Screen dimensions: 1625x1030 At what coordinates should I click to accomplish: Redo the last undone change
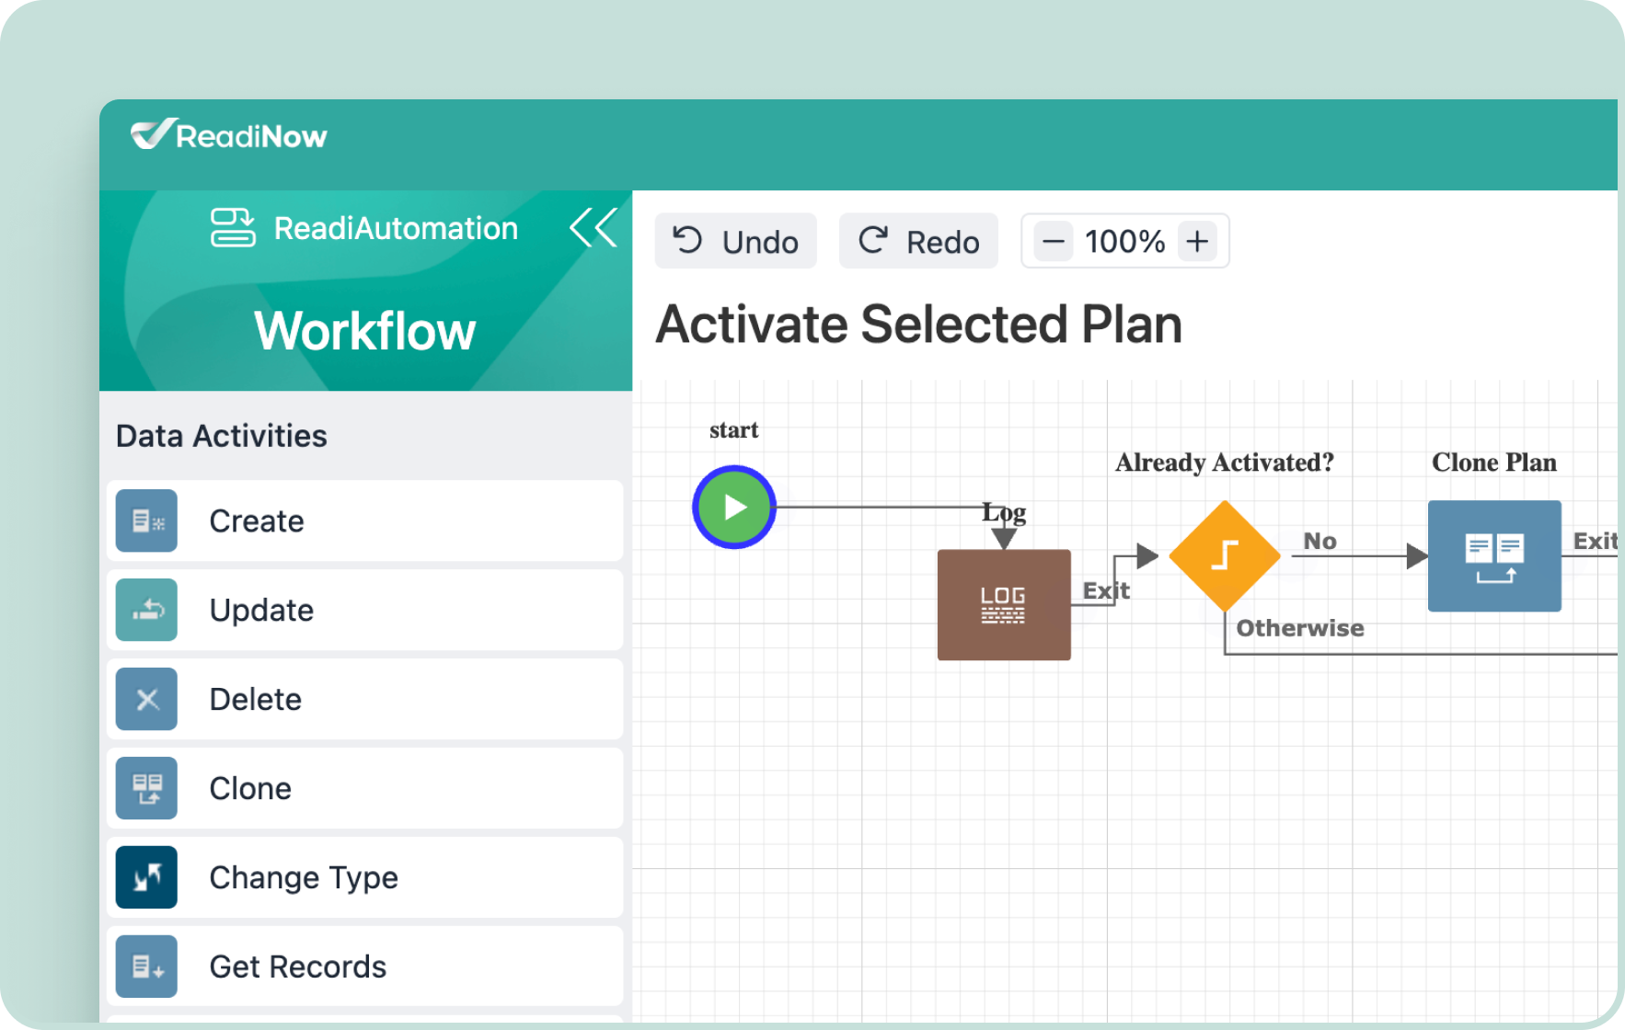918,242
